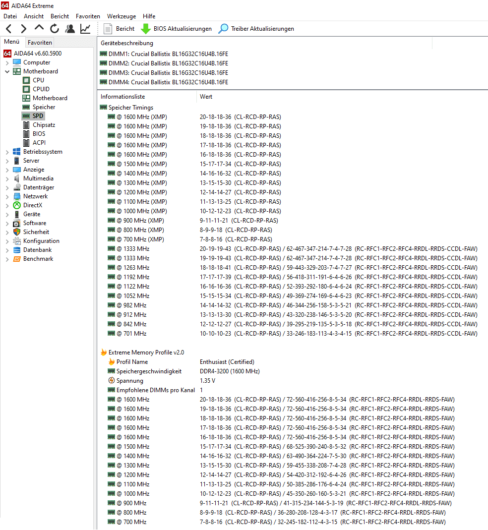Select DIMM2 Crucial Ballistix entry
488x530 pixels.
[x=164, y=63]
